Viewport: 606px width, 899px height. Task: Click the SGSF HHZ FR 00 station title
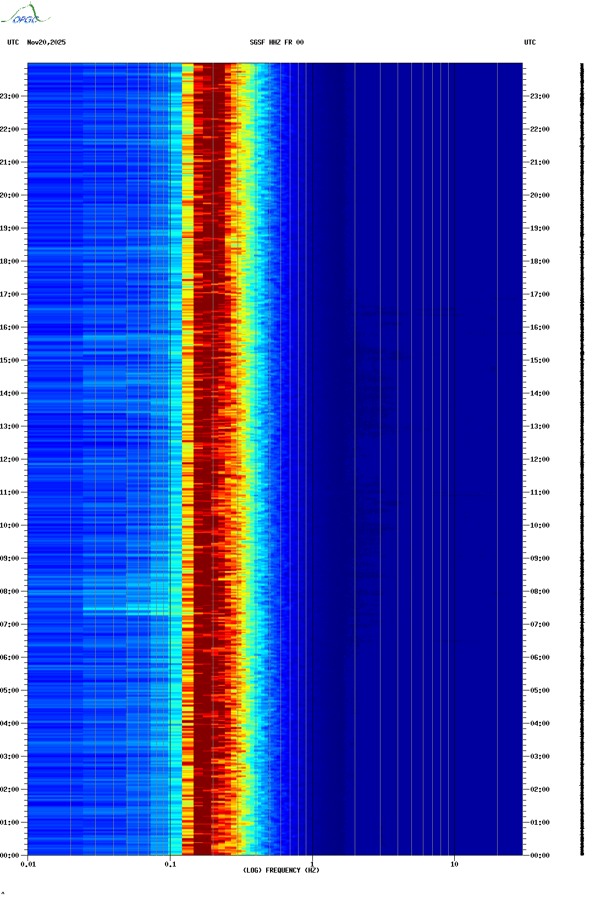(x=277, y=42)
